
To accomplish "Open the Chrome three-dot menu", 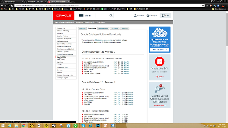I will 226,5.
